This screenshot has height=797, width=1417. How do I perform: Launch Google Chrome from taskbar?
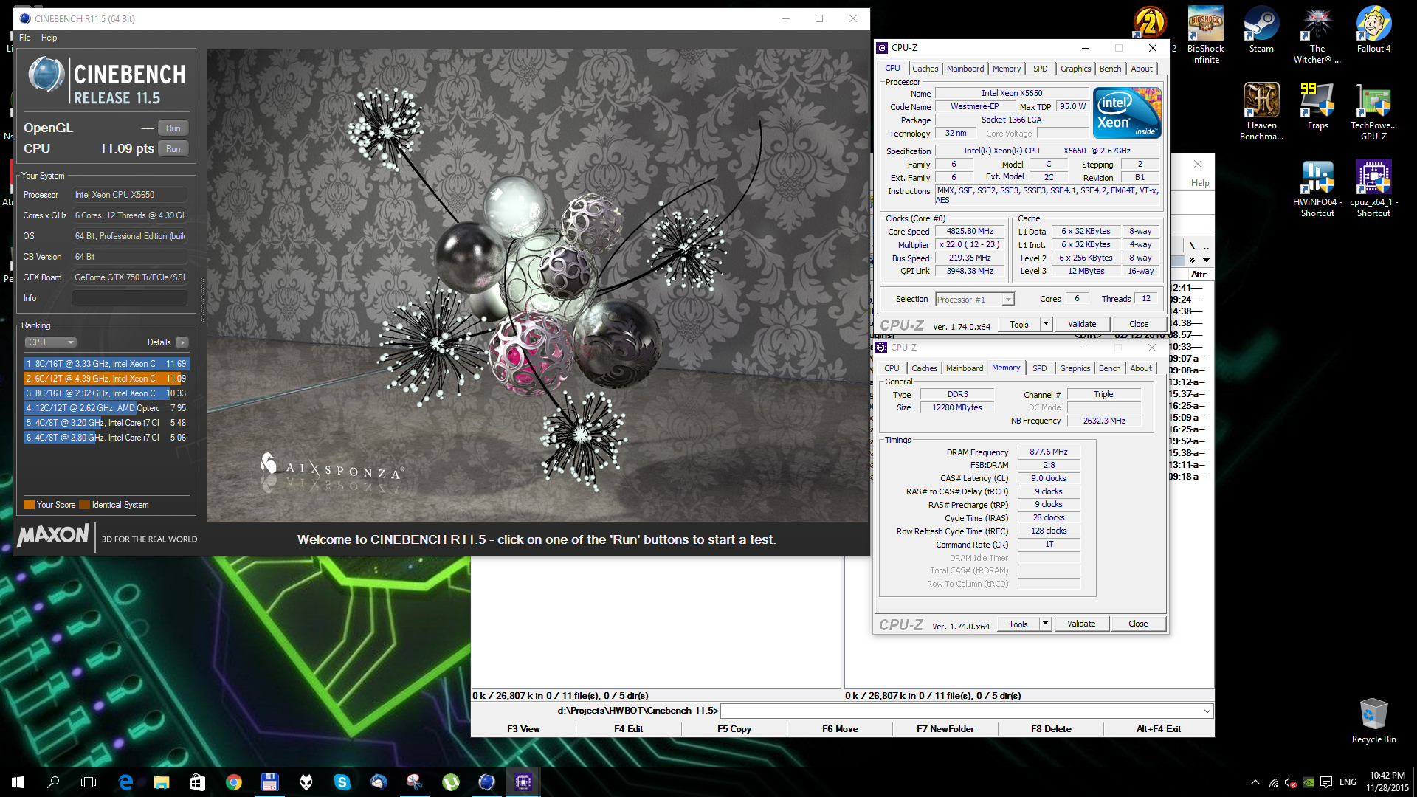click(x=233, y=782)
